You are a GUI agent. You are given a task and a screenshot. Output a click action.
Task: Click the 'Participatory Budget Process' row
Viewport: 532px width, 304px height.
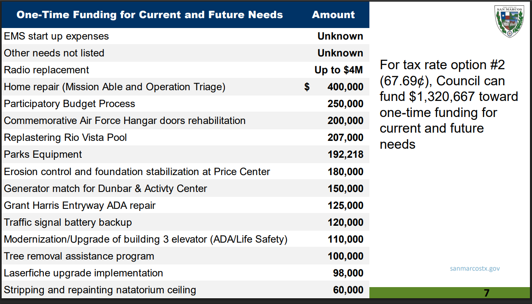click(69, 104)
